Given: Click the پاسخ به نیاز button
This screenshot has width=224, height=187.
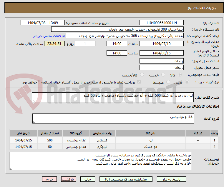Looking at the screenshot, I should 171,179.
